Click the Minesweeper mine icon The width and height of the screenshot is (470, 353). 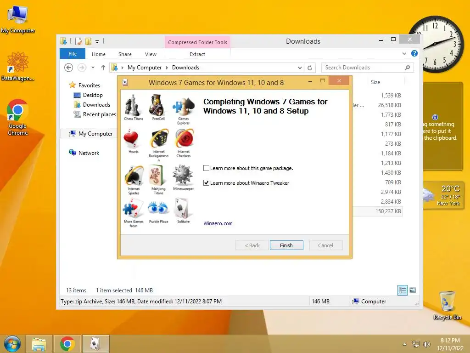point(183,175)
